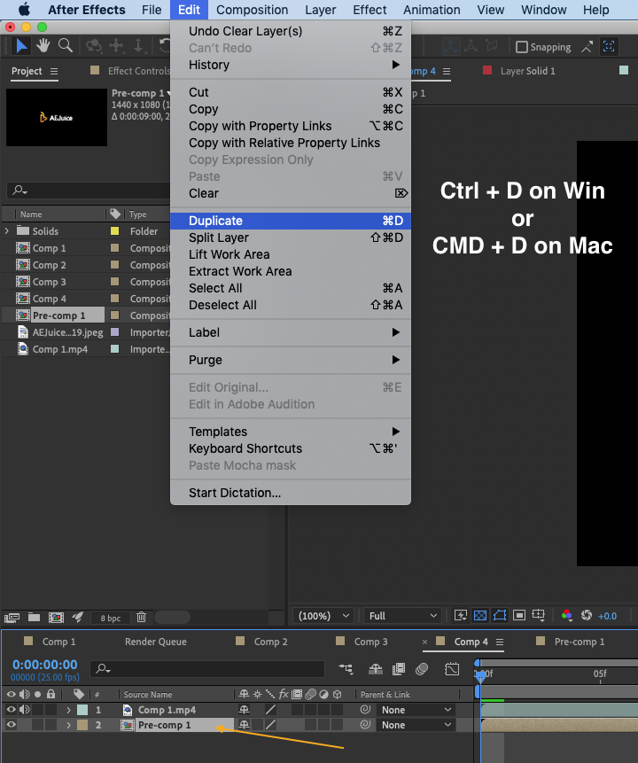The width and height of the screenshot is (638, 763).
Task: Switch to the Render Queue tab
Action: [156, 642]
